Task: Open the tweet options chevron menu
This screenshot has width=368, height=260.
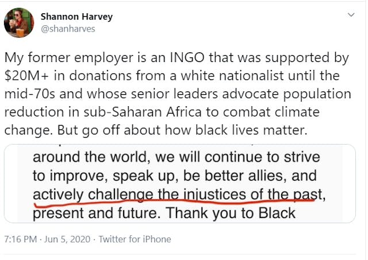Action: pyautogui.click(x=350, y=15)
